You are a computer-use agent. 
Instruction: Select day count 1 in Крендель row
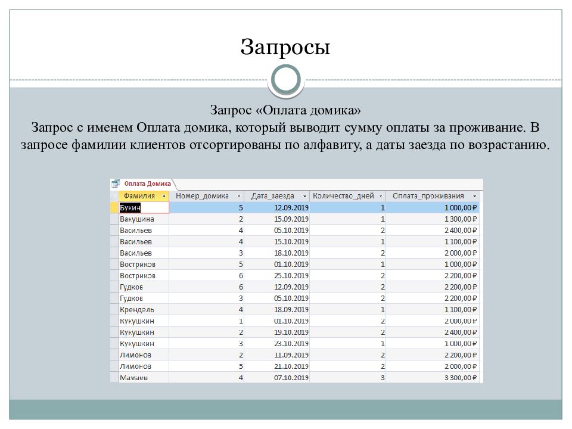click(x=347, y=309)
